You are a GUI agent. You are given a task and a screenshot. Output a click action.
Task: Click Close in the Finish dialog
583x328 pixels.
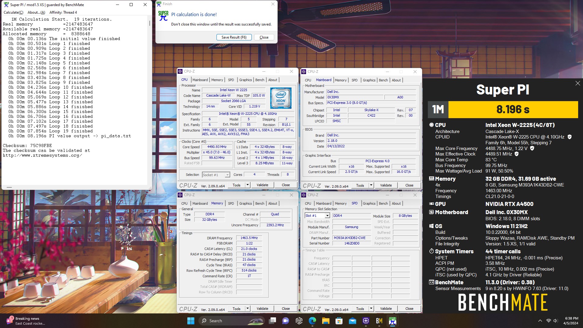264,37
